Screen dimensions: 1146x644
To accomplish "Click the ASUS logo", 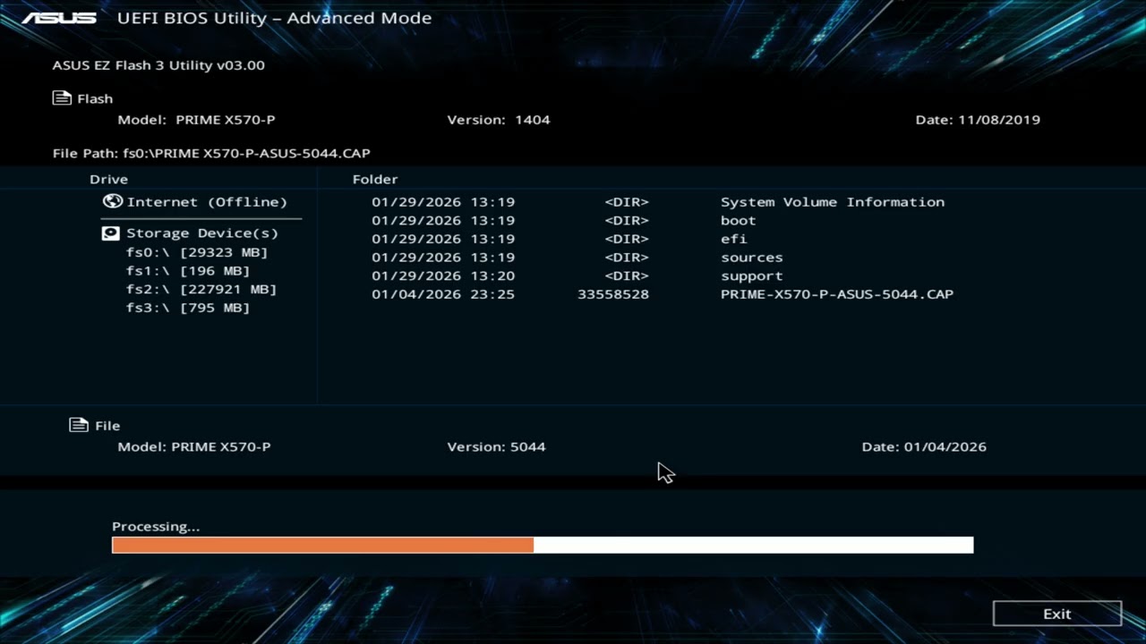I will click(59, 18).
